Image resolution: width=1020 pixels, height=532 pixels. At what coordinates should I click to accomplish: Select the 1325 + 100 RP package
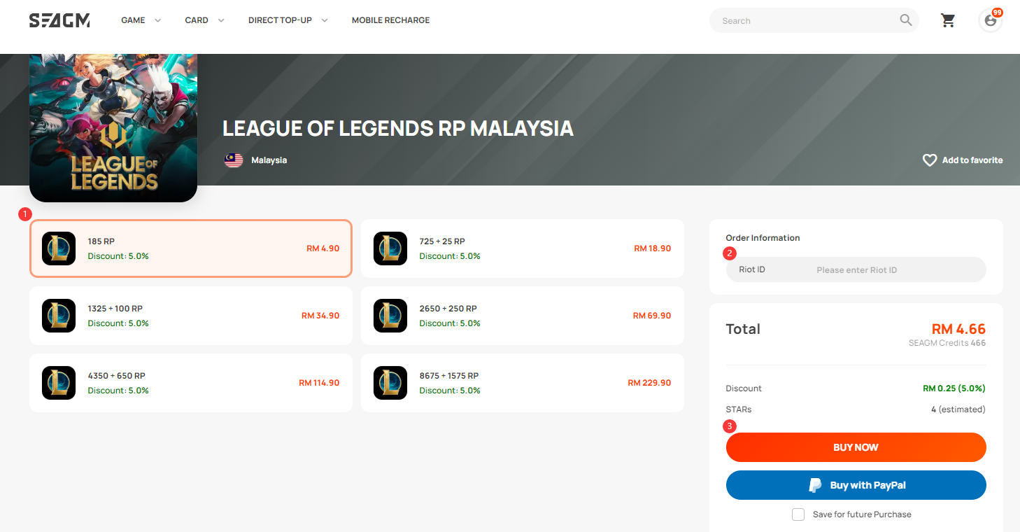(190, 316)
